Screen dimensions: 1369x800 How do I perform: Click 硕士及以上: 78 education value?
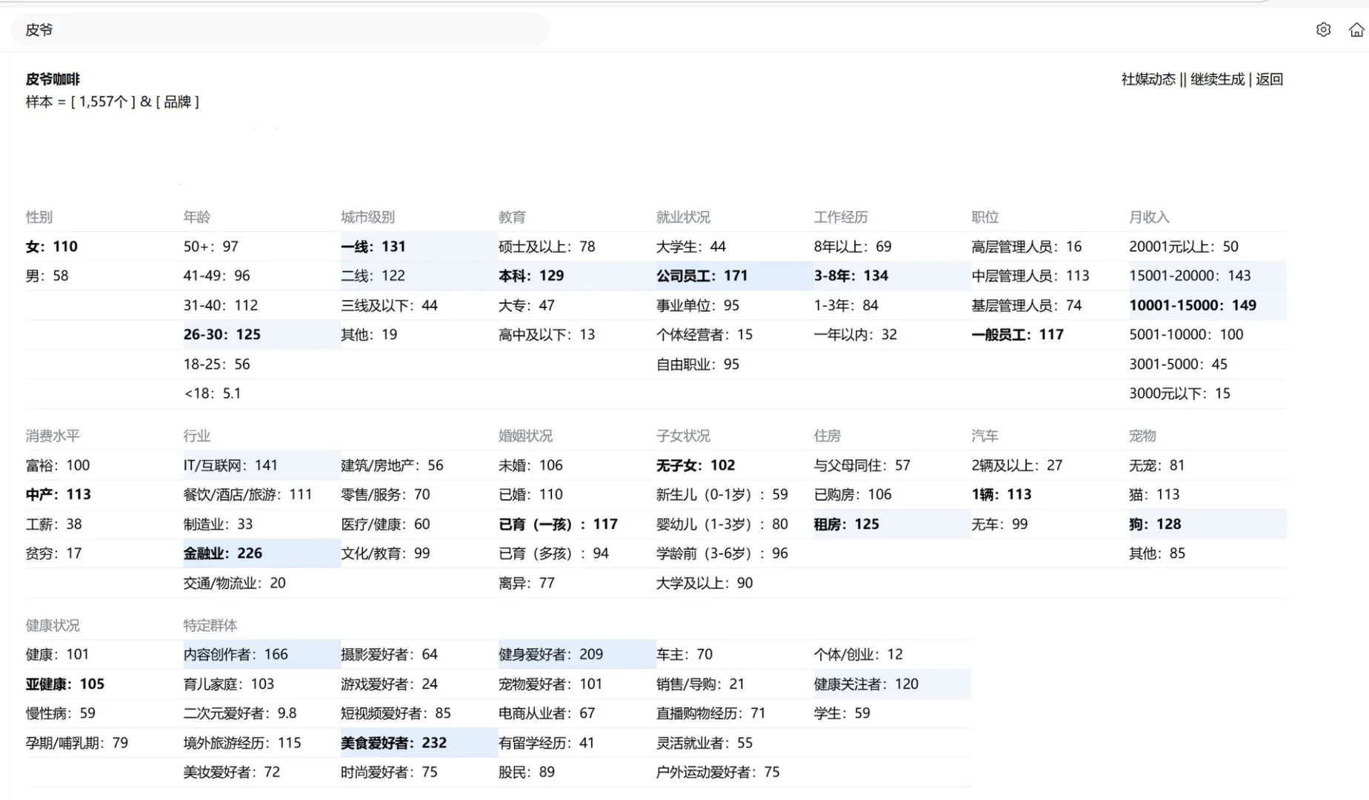pos(547,247)
